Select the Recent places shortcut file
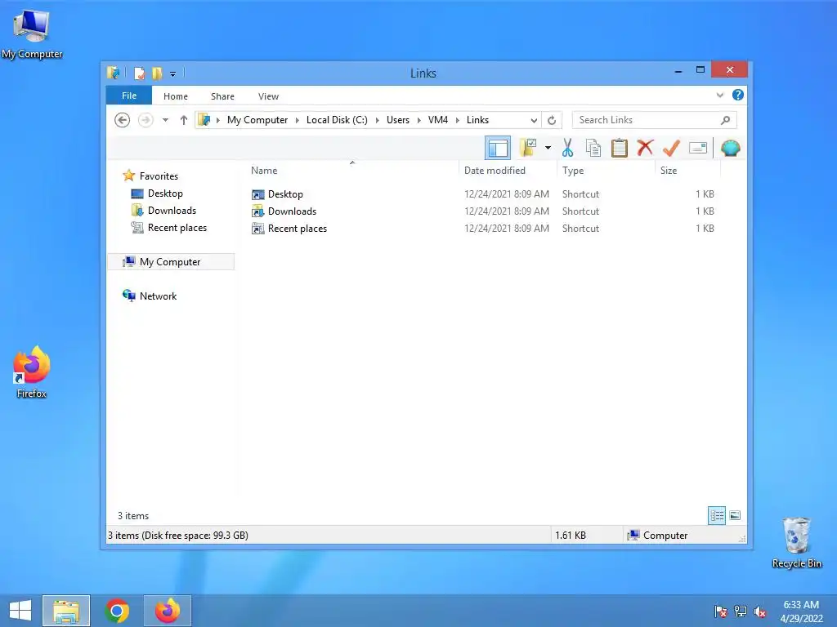 tap(298, 229)
